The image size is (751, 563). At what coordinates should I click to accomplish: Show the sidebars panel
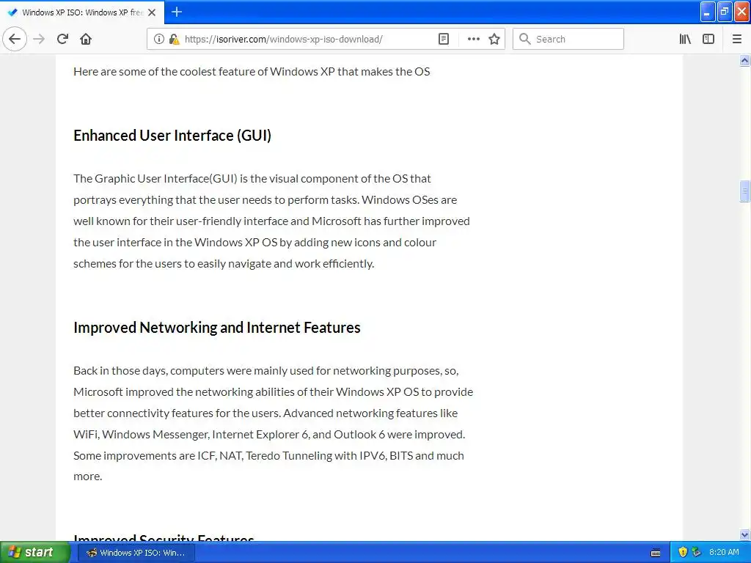[708, 40]
